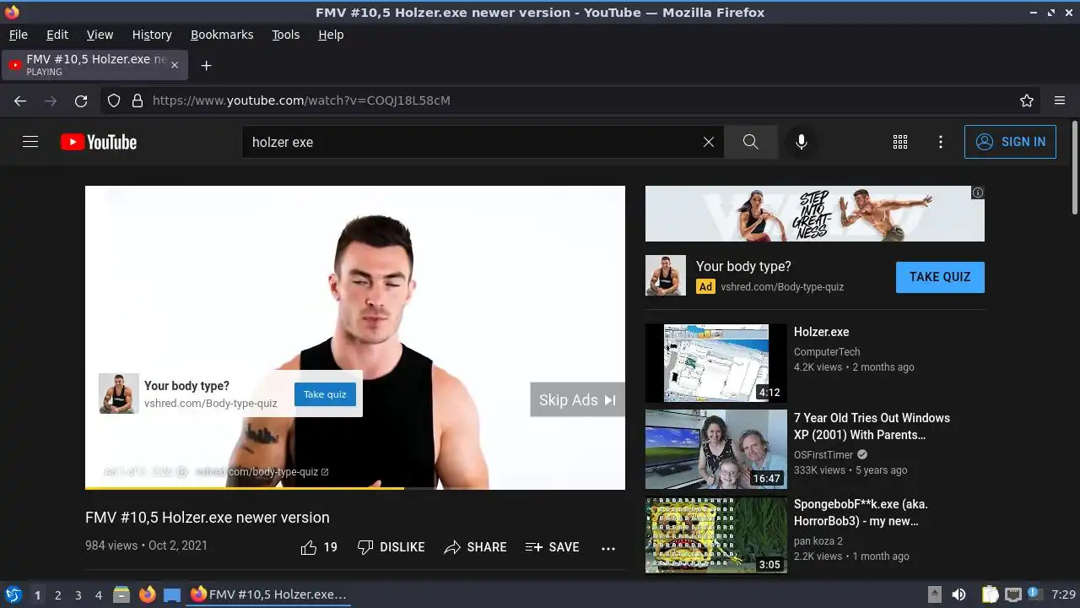
Task: Open a new tab with the plus button
Action: click(x=206, y=65)
